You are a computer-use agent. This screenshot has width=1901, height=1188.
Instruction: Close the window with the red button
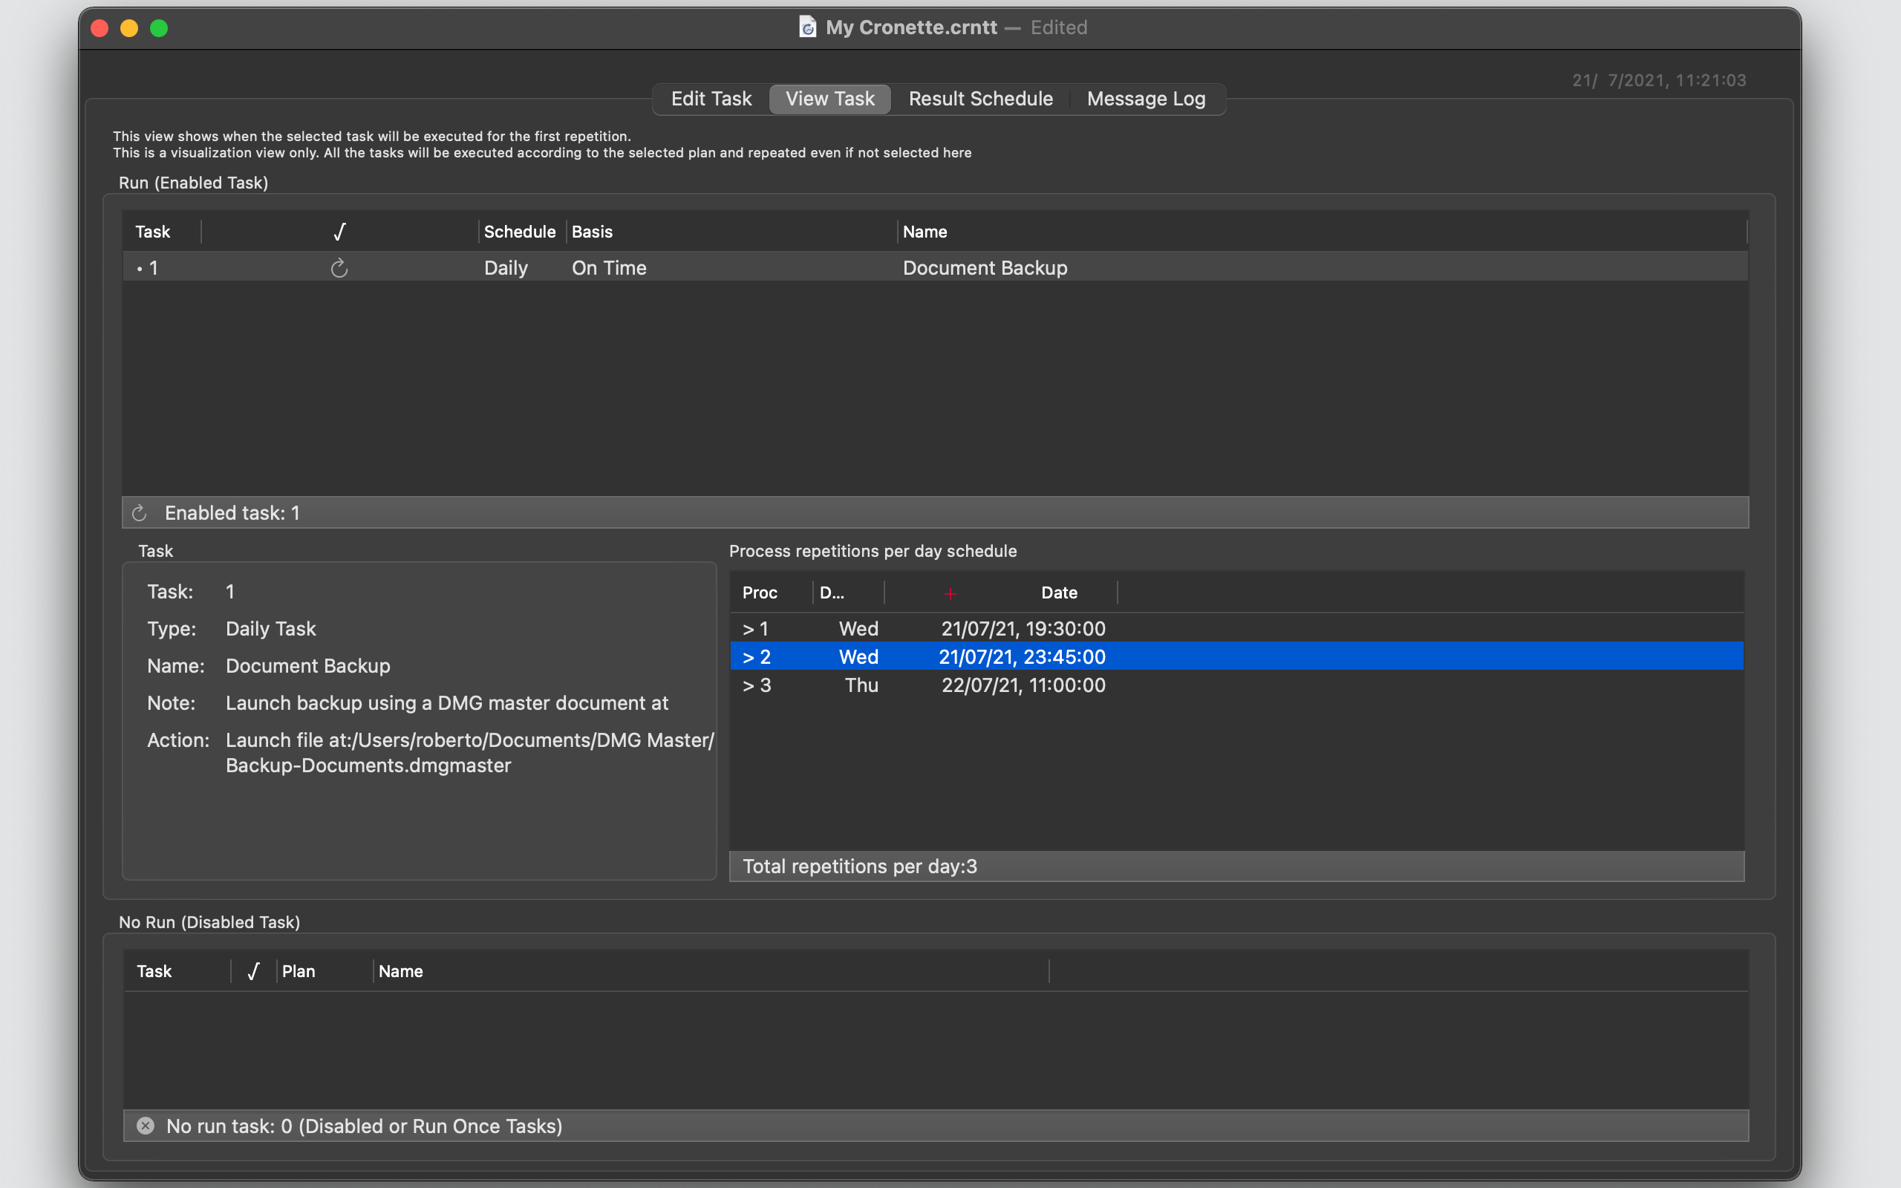pos(100,28)
